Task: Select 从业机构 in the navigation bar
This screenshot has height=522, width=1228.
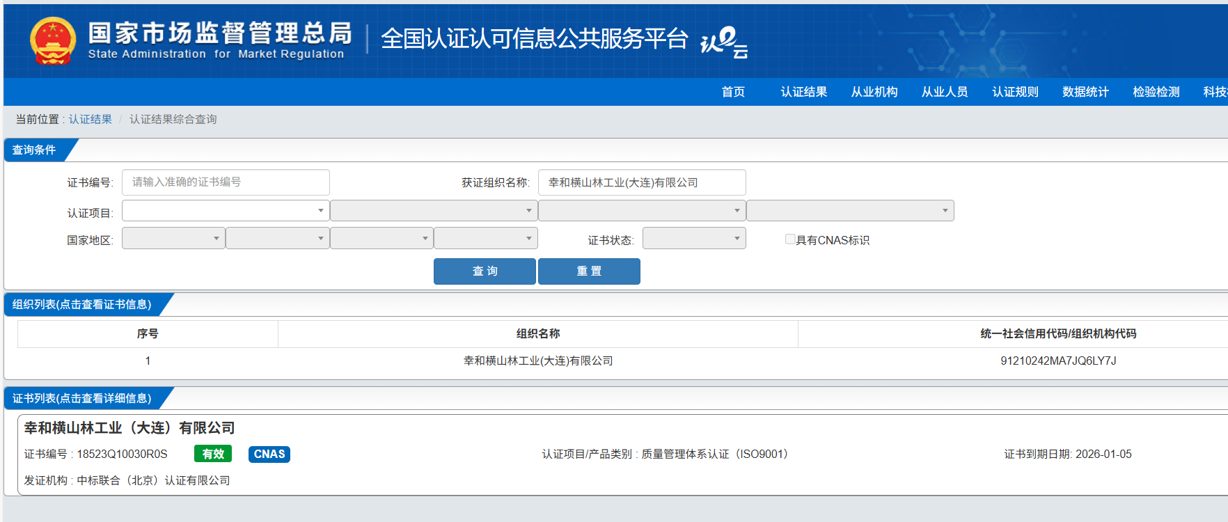Action: click(x=874, y=92)
